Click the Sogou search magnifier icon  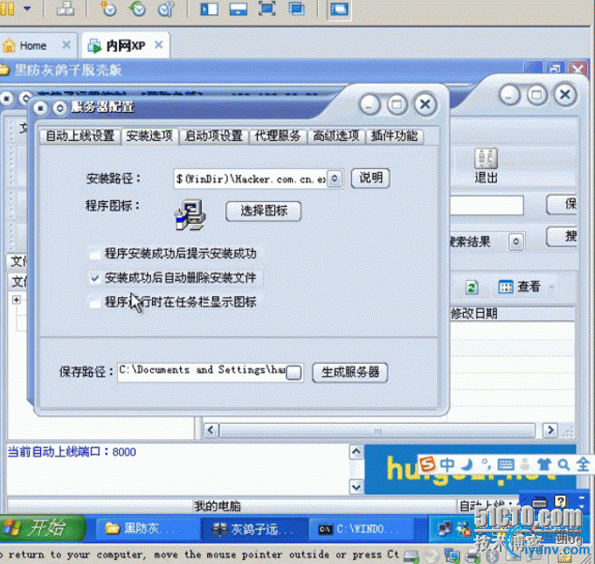pyautogui.click(x=564, y=464)
